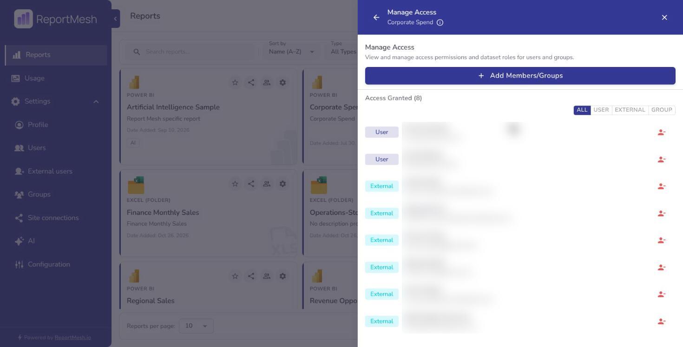Open External users page
The width and height of the screenshot is (683, 347).
56,171
